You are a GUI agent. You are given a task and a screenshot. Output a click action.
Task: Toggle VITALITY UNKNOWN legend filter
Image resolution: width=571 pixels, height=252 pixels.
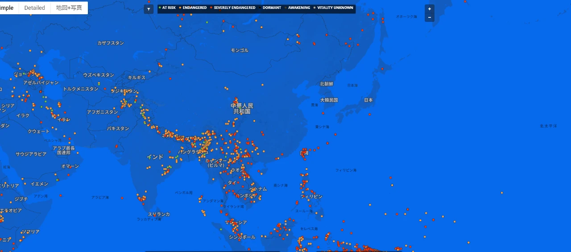[335, 8]
